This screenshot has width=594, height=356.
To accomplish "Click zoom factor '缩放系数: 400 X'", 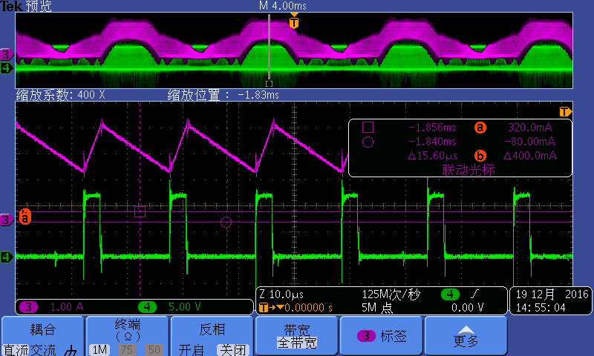I will click(x=61, y=95).
